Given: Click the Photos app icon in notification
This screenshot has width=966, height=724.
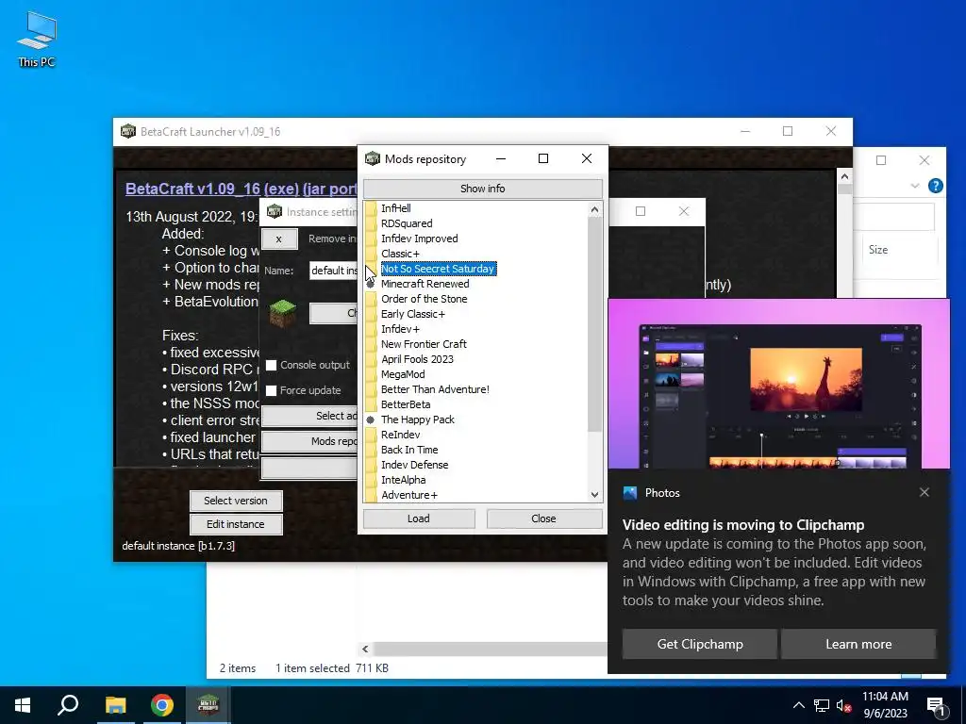Looking at the screenshot, I should pos(629,492).
